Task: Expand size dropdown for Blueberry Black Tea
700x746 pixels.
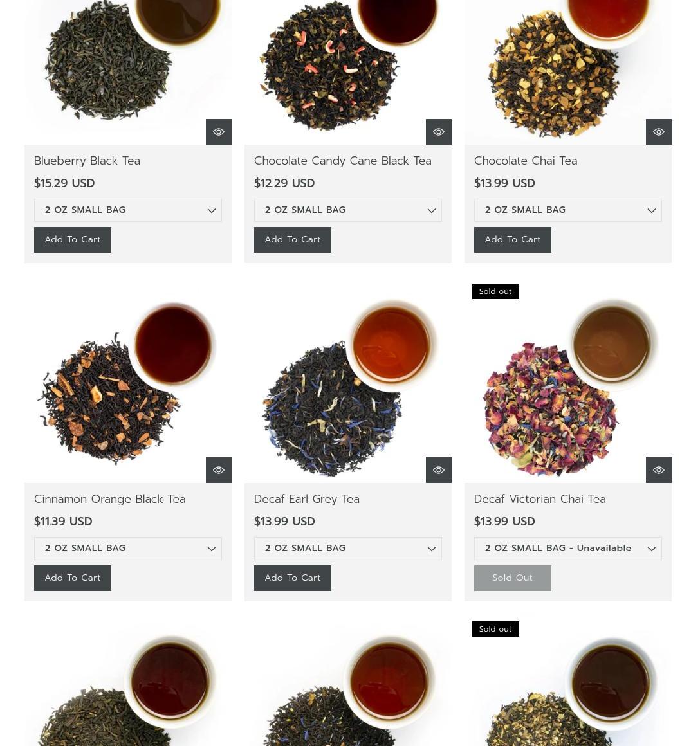Action: coord(128,210)
